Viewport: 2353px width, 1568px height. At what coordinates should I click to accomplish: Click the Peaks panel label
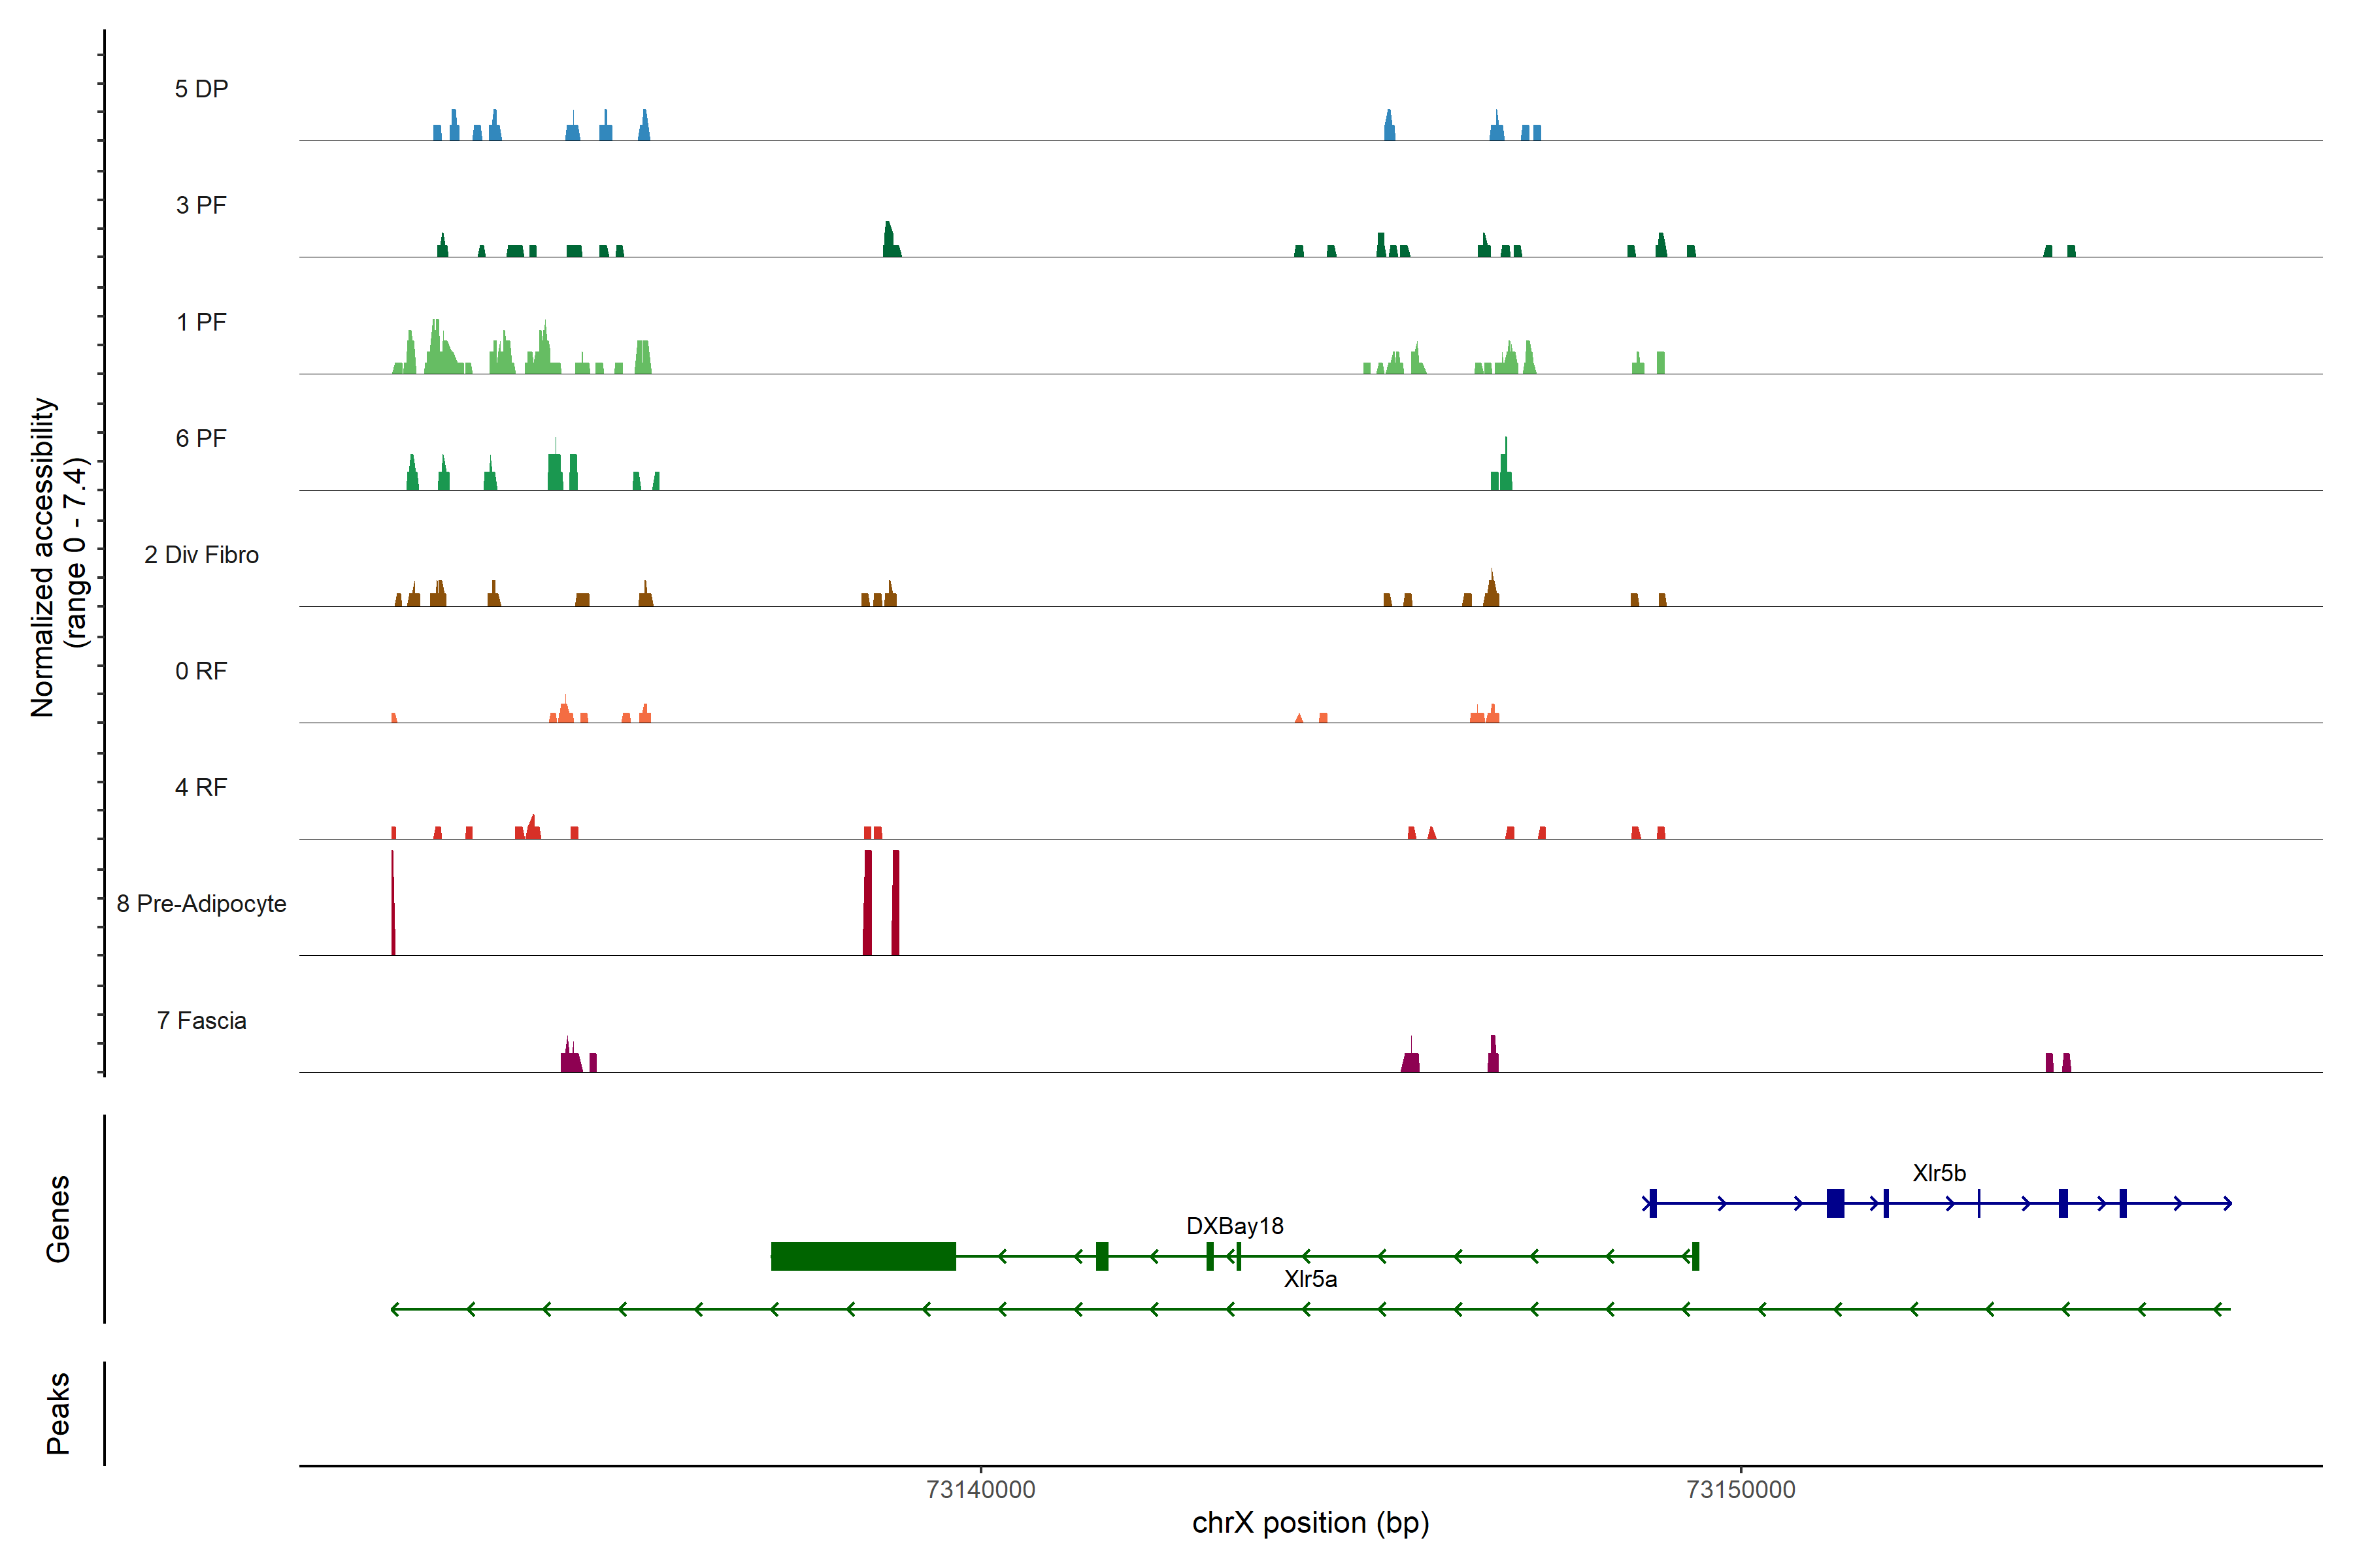(58, 1413)
